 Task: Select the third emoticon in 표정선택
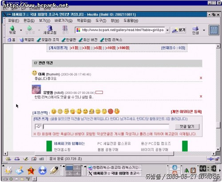click(67, 111)
